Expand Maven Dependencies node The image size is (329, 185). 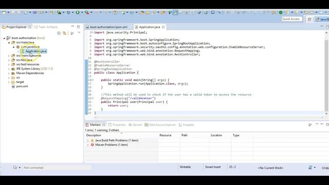(x=9, y=73)
